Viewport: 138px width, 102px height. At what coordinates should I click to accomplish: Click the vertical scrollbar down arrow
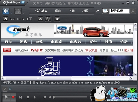click(135, 74)
